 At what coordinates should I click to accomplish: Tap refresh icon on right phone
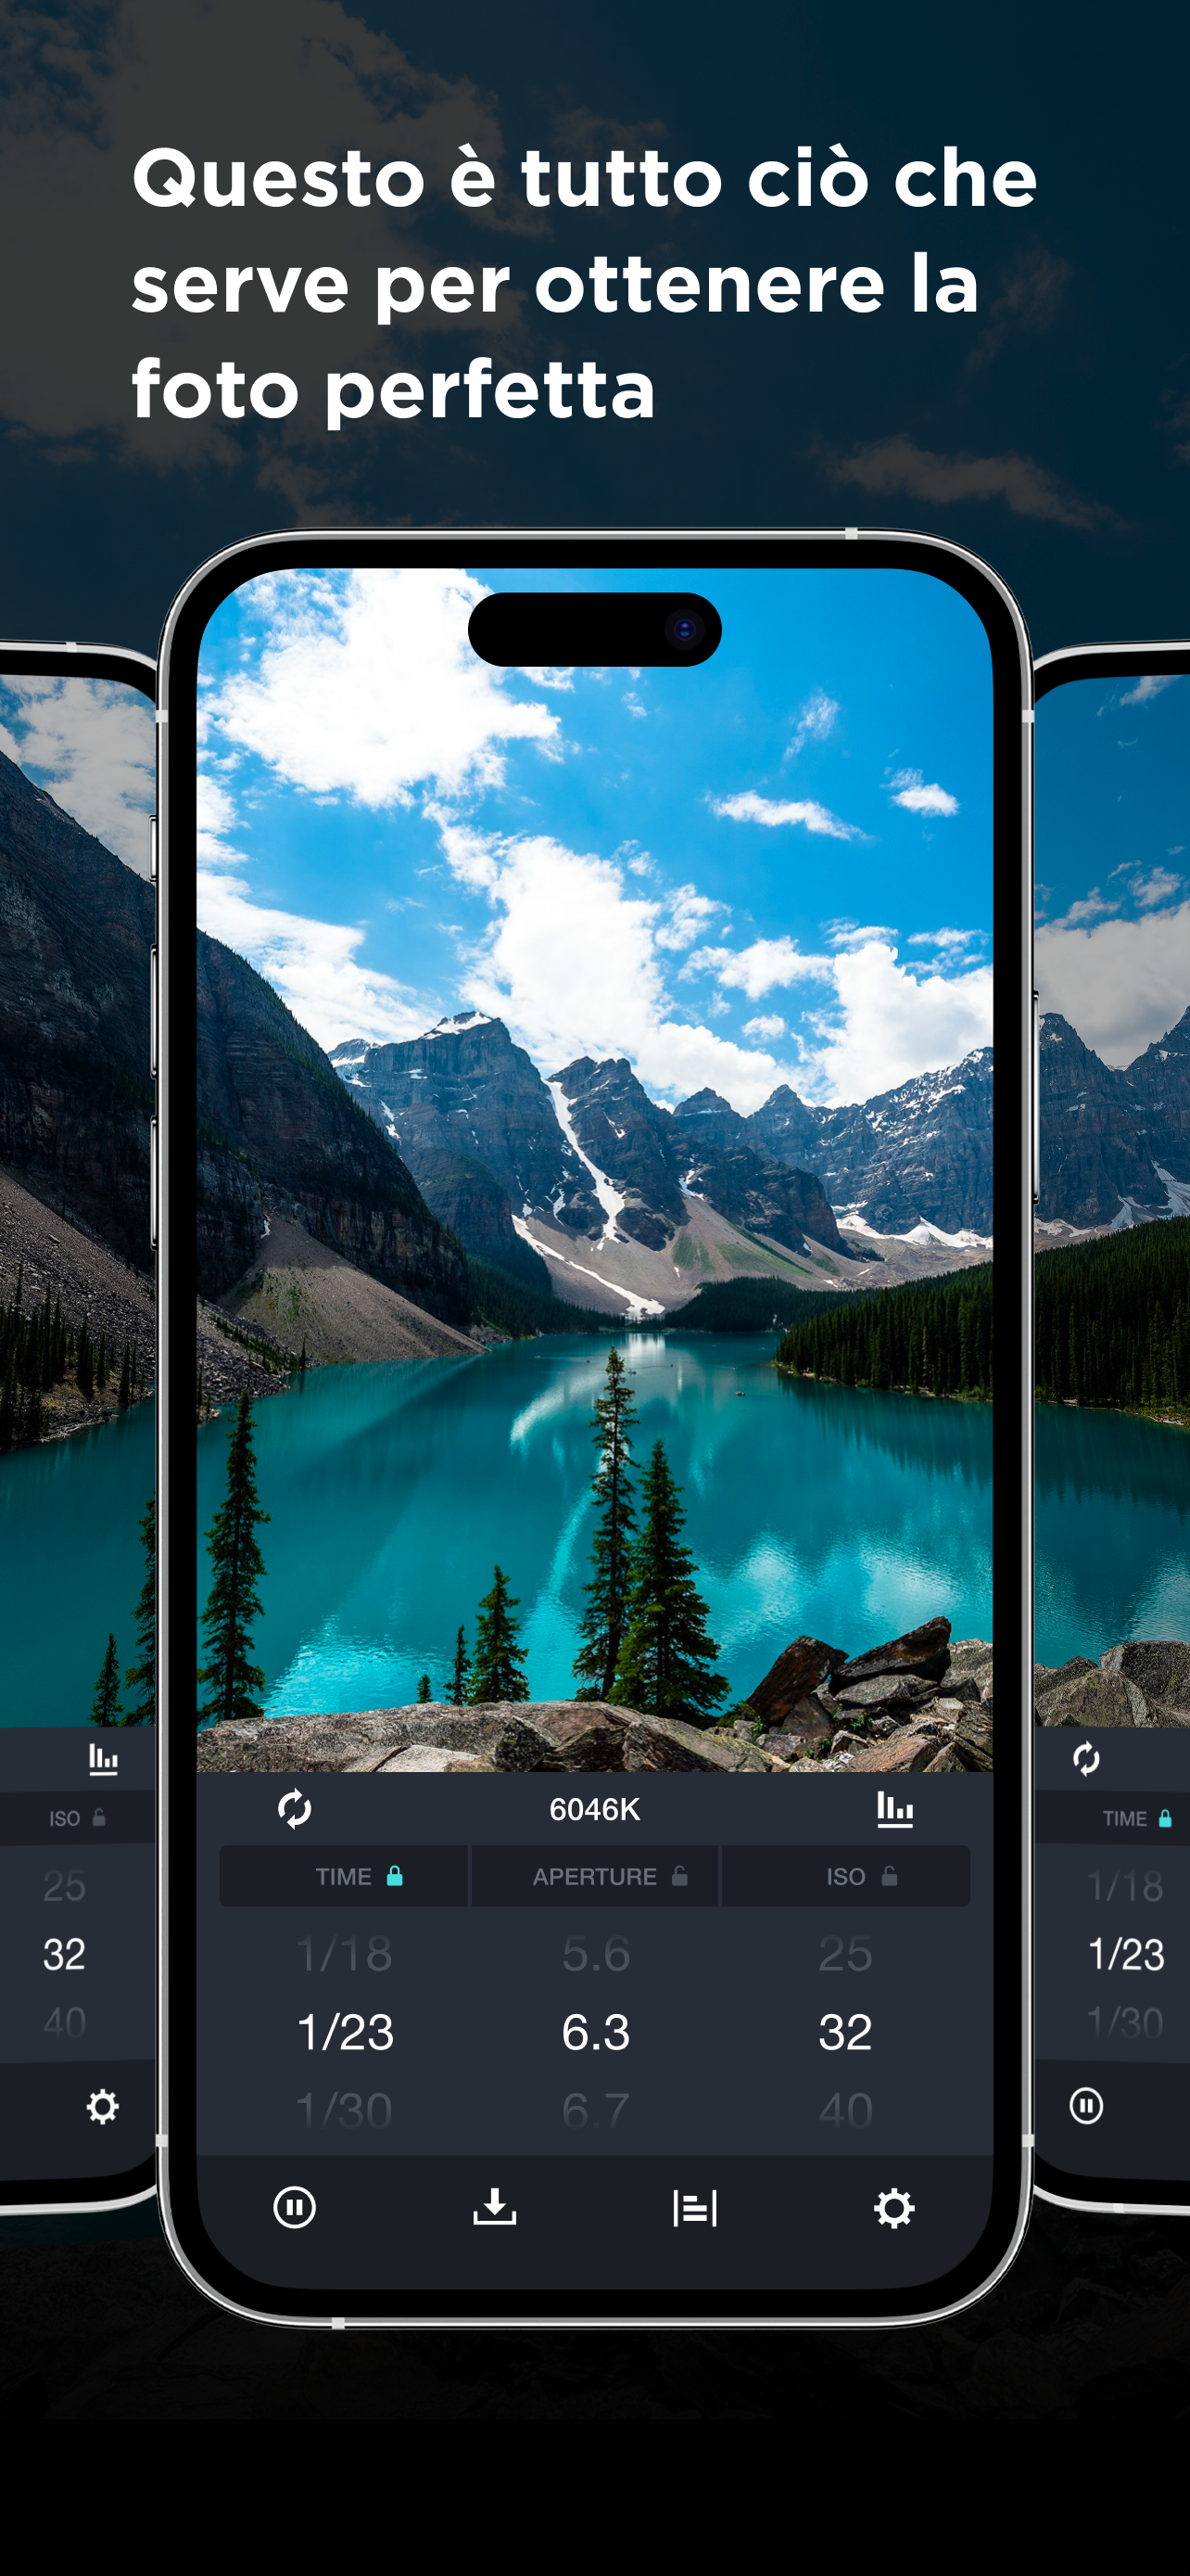[1086, 1759]
